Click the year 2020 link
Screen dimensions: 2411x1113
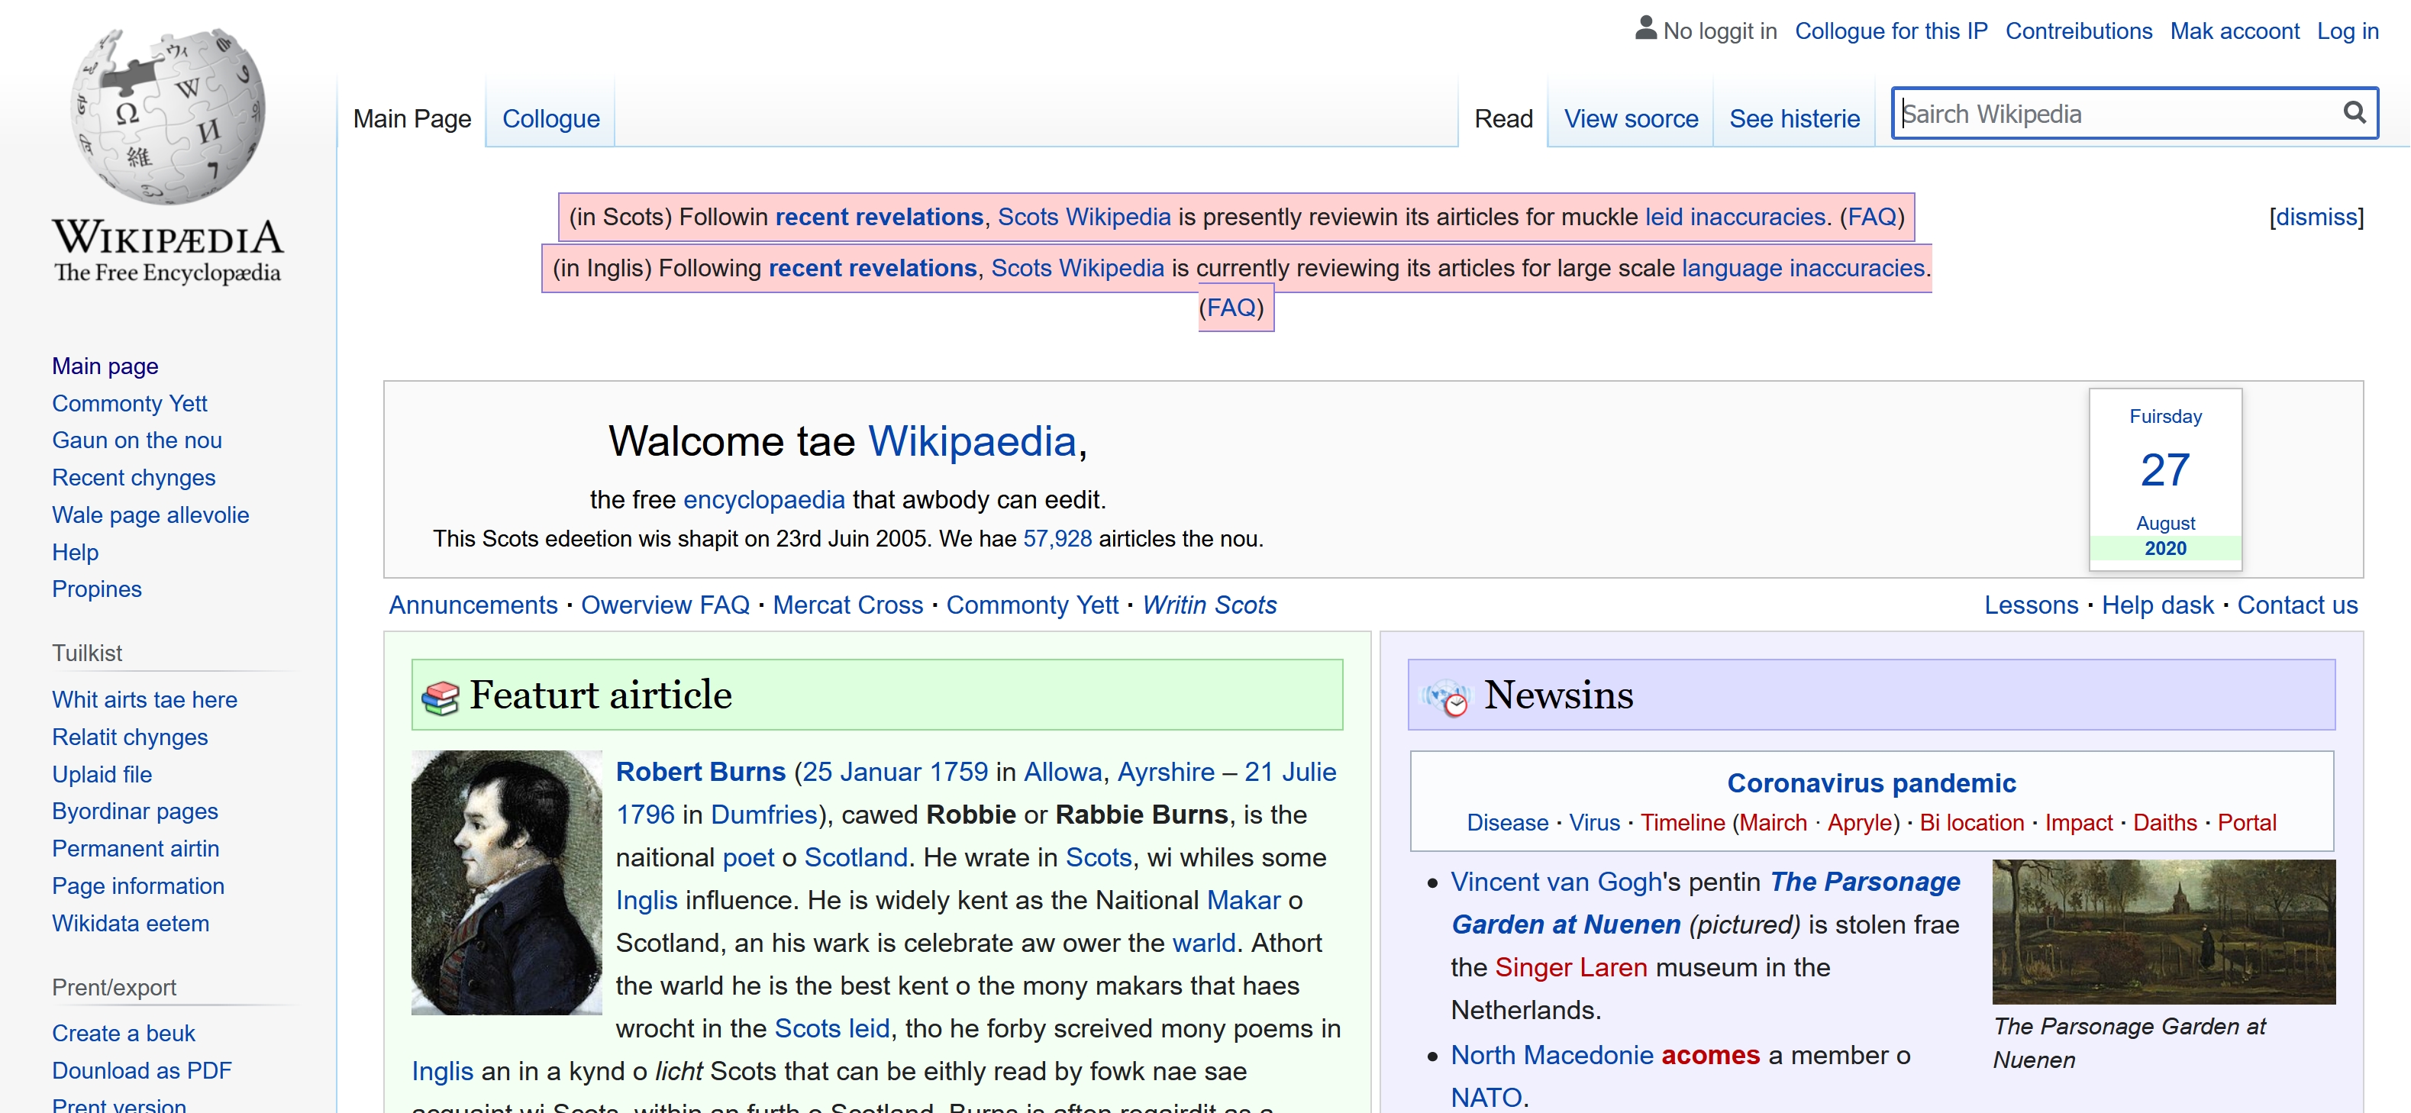[x=2165, y=549]
